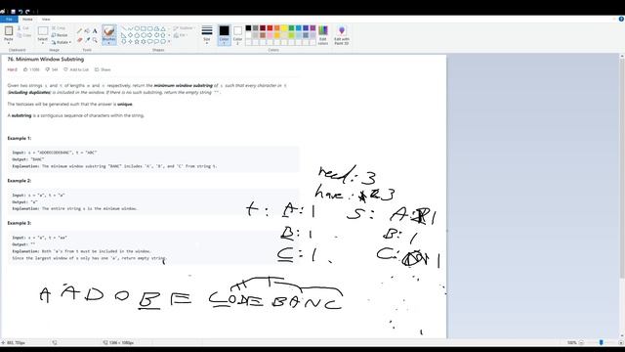
Task: Switch to the View ribbon tab
Action: coord(46,20)
